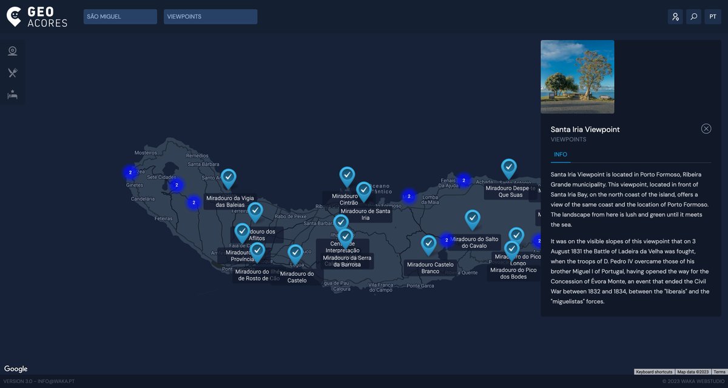Switch language with the PT button
The width and height of the screenshot is (728, 388).
(x=713, y=17)
